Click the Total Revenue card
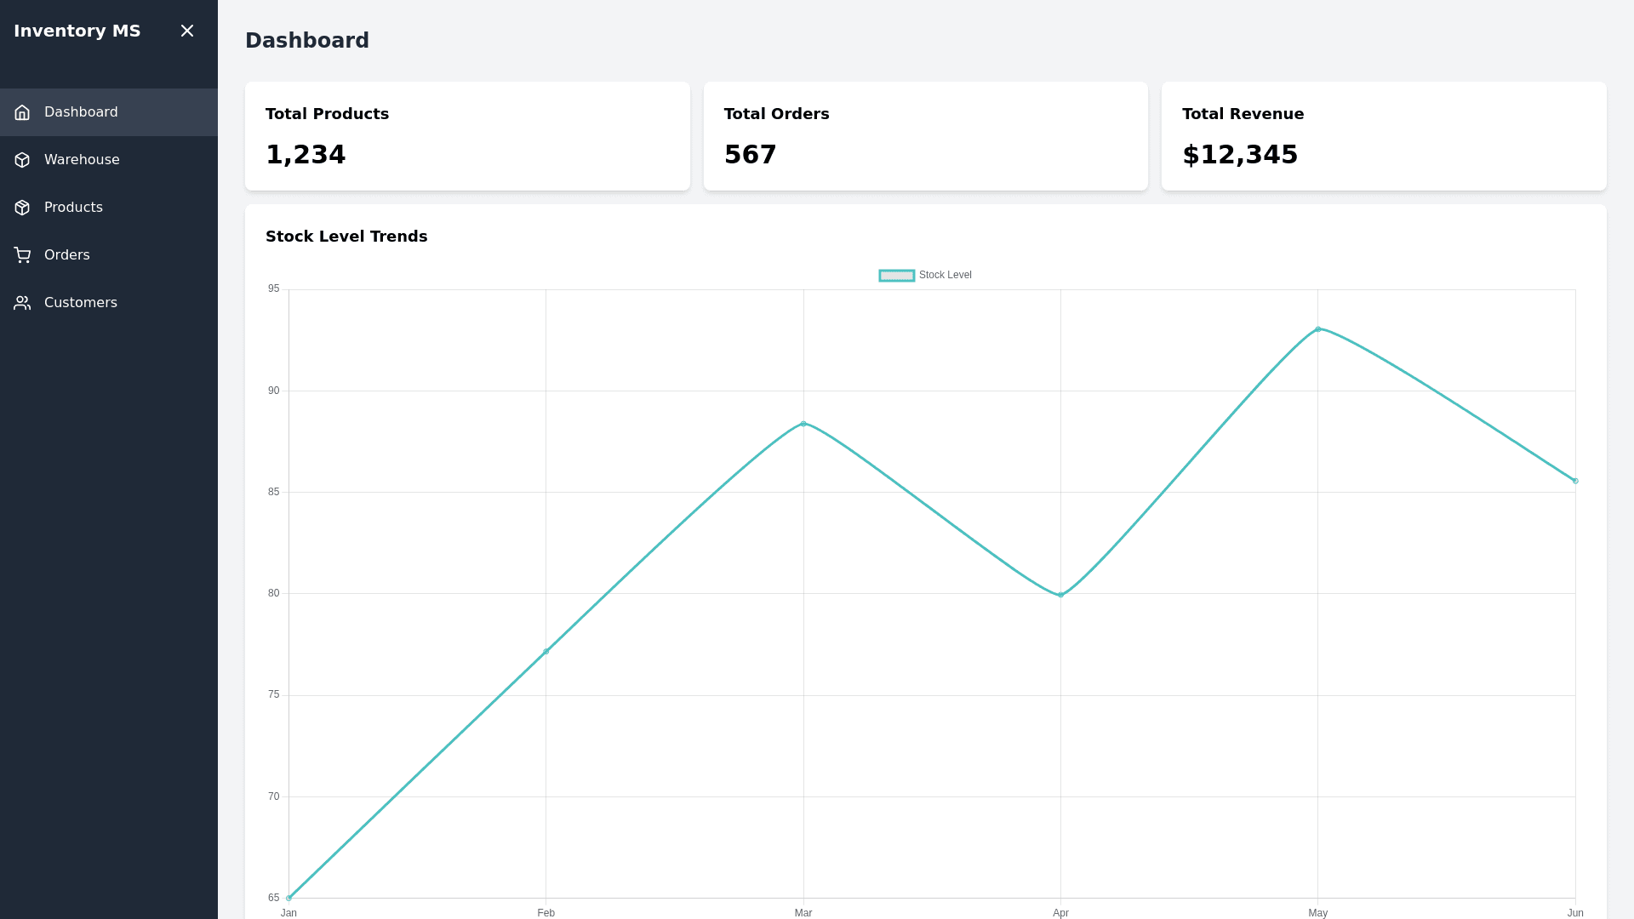Screen dimensions: 1634x919 (x=1383, y=136)
